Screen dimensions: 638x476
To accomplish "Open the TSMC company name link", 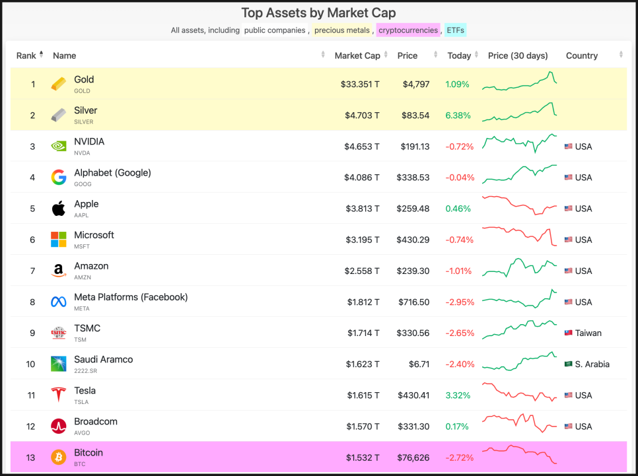I will coord(87,328).
